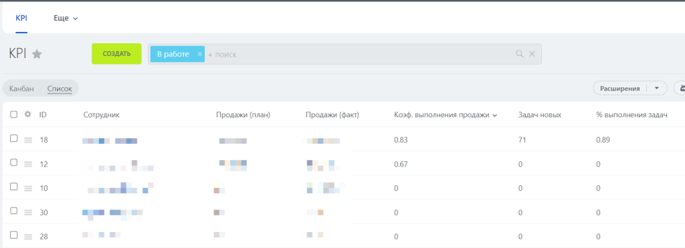Click ID number 30
685x248 pixels.
[43, 213]
